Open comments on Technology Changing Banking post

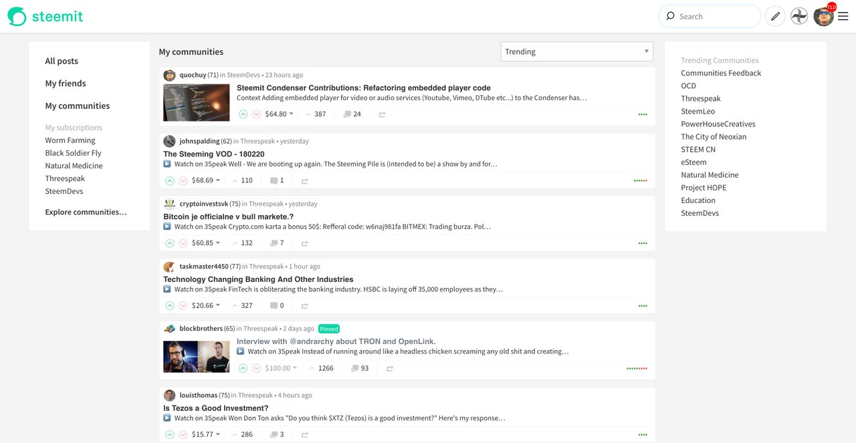pyautogui.click(x=277, y=305)
